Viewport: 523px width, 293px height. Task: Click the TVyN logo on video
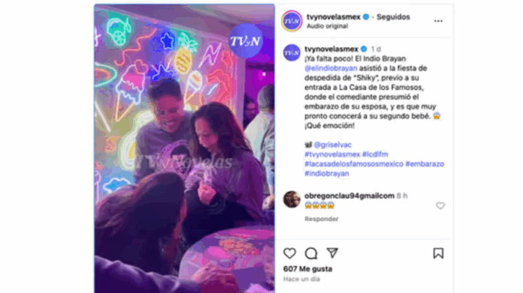tap(246, 41)
